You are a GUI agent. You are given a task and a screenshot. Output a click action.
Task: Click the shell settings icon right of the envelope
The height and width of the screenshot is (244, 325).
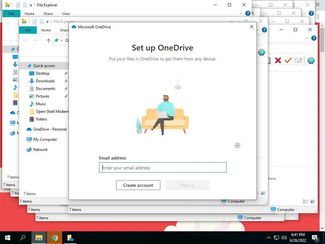311,60
